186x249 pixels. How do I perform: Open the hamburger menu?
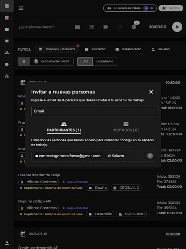[21, 8]
